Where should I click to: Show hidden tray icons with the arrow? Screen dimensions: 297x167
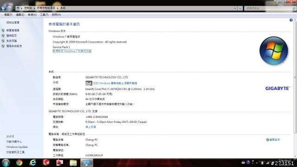(x=257, y=163)
